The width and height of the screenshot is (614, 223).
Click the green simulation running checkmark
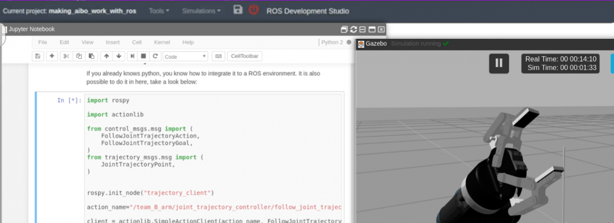tap(446, 44)
